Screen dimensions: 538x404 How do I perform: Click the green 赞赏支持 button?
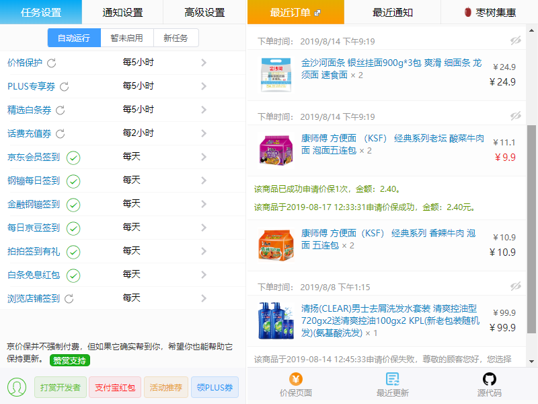70,360
